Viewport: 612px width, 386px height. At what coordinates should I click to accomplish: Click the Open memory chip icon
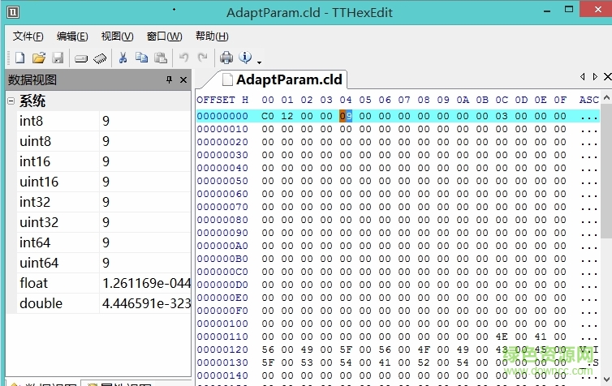pos(101,58)
